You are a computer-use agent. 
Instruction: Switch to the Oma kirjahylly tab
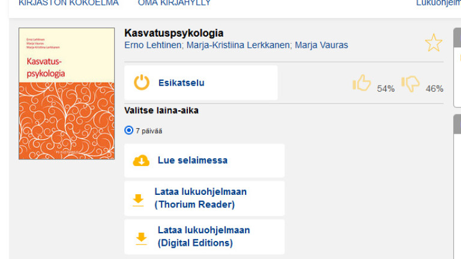(174, 3)
